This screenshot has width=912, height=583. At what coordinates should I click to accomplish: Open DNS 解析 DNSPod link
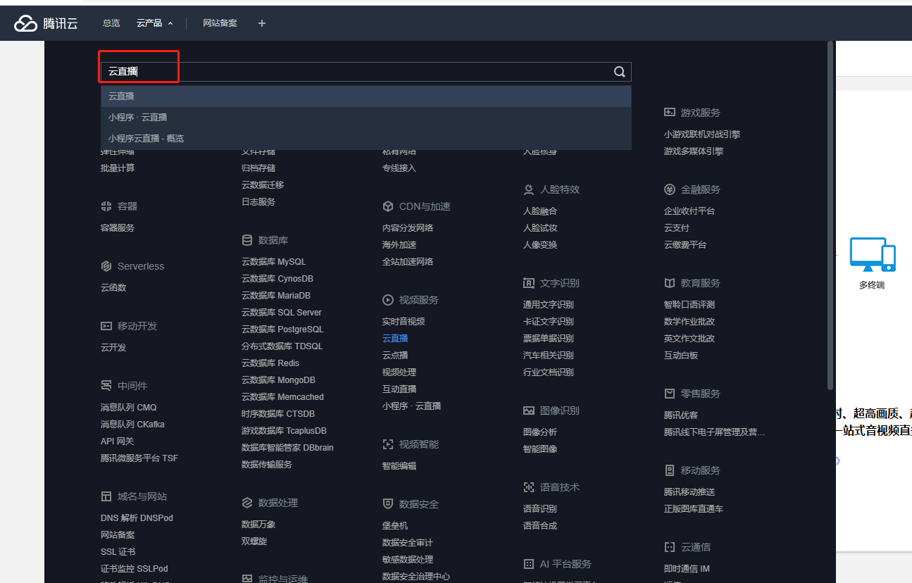pyautogui.click(x=137, y=518)
